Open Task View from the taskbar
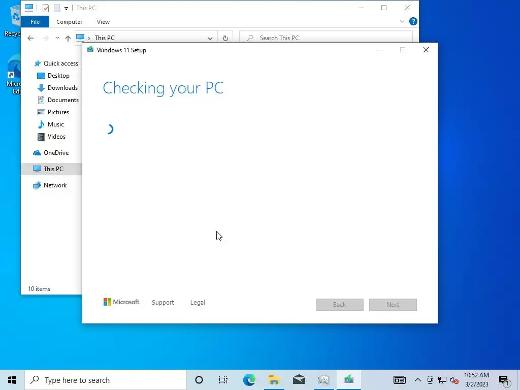This screenshot has height=390, width=520. click(x=223, y=380)
